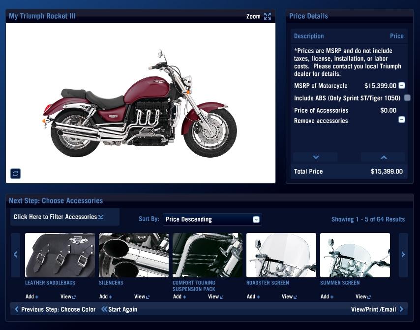Add Leather Saddlebags to the bike
Viewport: 420px width, 330px height.
(x=32, y=297)
